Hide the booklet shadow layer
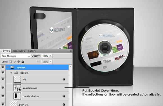Image resolution: width=163 pixels, height=106 pixels. (3, 96)
